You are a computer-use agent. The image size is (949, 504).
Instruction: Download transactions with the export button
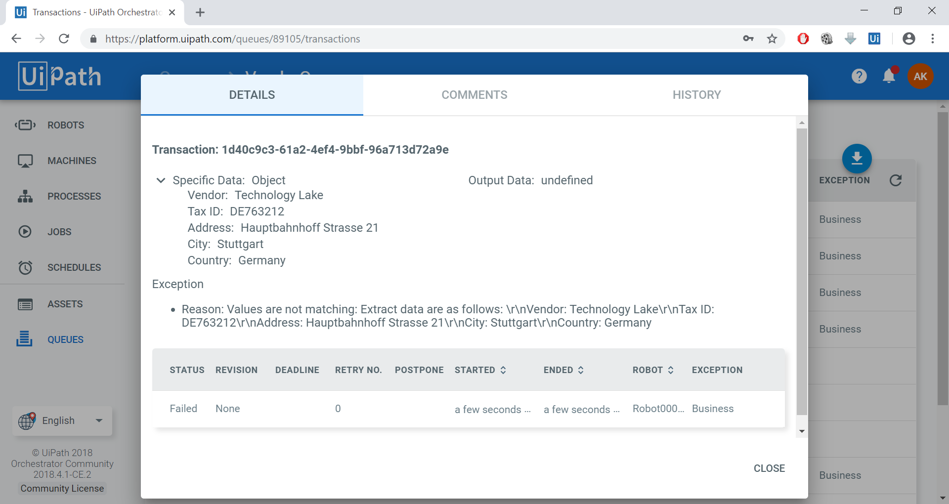(x=857, y=159)
